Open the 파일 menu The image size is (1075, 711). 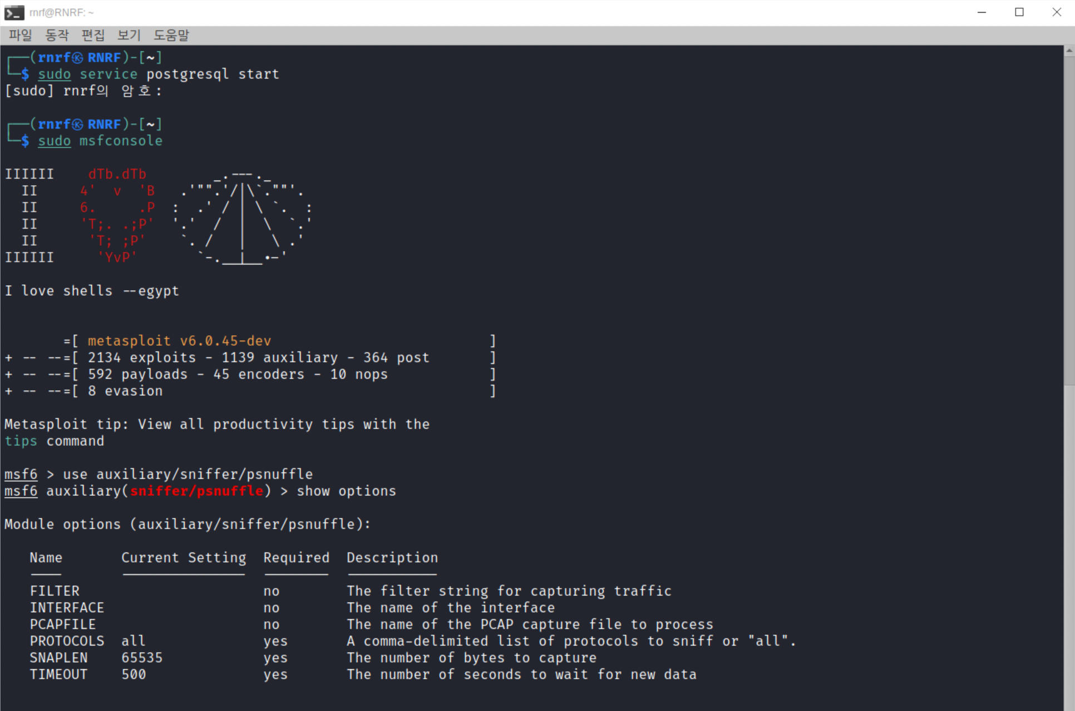(x=20, y=35)
